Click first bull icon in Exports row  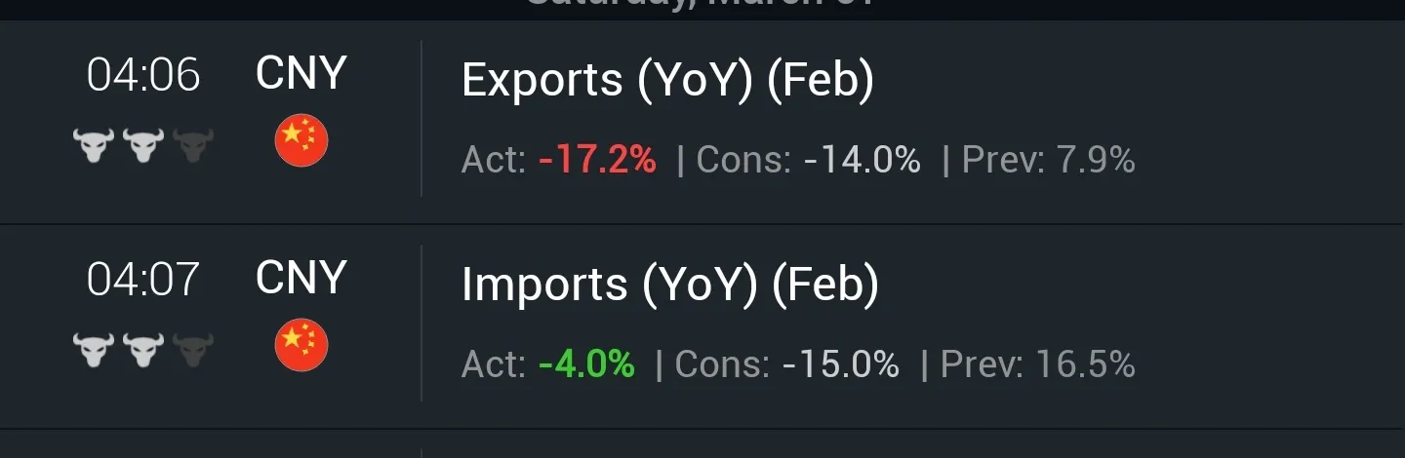[x=94, y=146]
